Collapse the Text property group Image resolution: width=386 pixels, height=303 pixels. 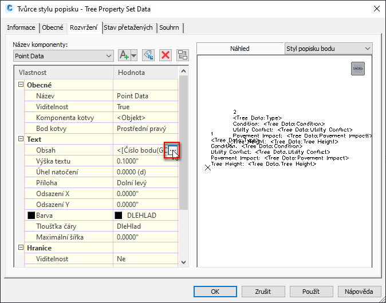point(21,139)
